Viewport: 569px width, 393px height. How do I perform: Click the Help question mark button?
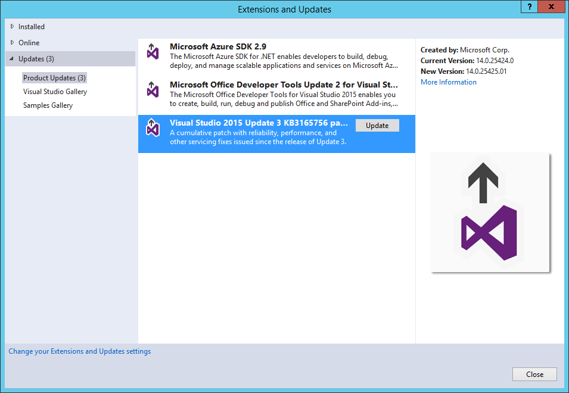click(530, 7)
